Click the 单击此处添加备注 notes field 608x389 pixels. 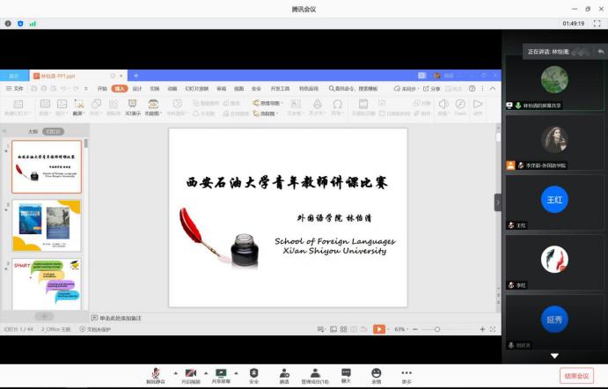point(120,318)
